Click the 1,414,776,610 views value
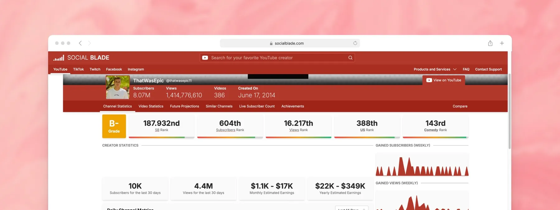This screenshot has height=210, width=560. (184, 95)
